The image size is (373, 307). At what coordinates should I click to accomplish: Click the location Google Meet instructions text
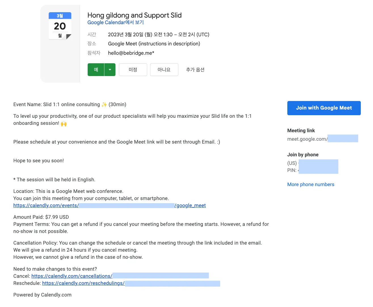point(154,44)
